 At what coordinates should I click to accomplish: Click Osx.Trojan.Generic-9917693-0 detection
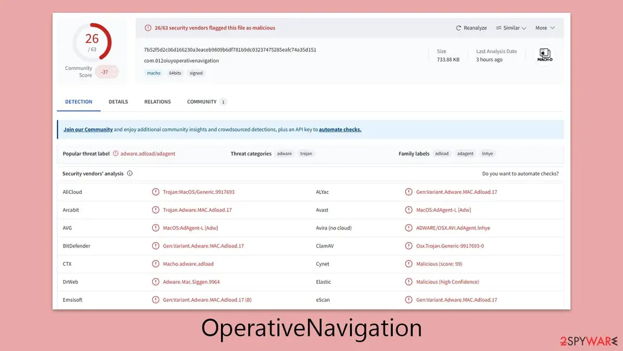pos(450,246)
